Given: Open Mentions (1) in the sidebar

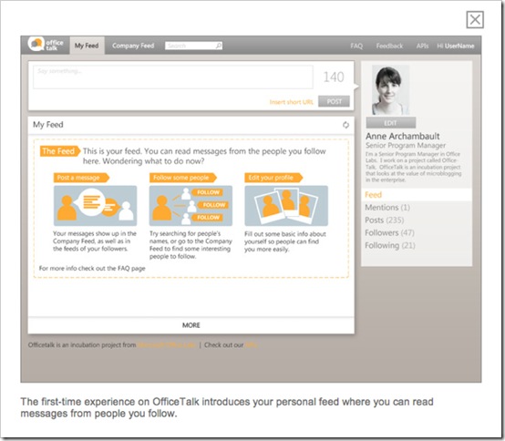Looking at the screenshot, I should coord(387,208).
